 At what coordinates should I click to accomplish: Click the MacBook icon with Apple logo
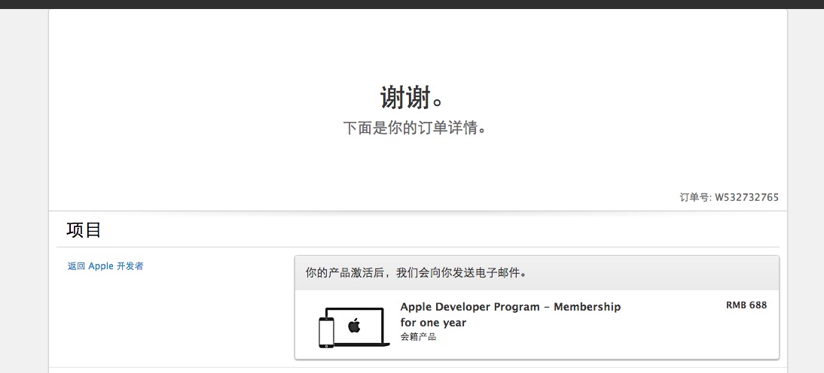coord(359,326)
